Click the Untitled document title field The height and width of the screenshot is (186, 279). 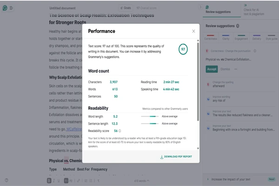[x=62, y=8]
